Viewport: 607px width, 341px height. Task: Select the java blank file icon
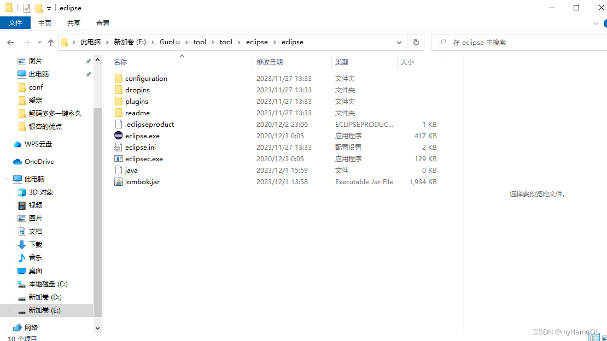(x=119, y=170)
